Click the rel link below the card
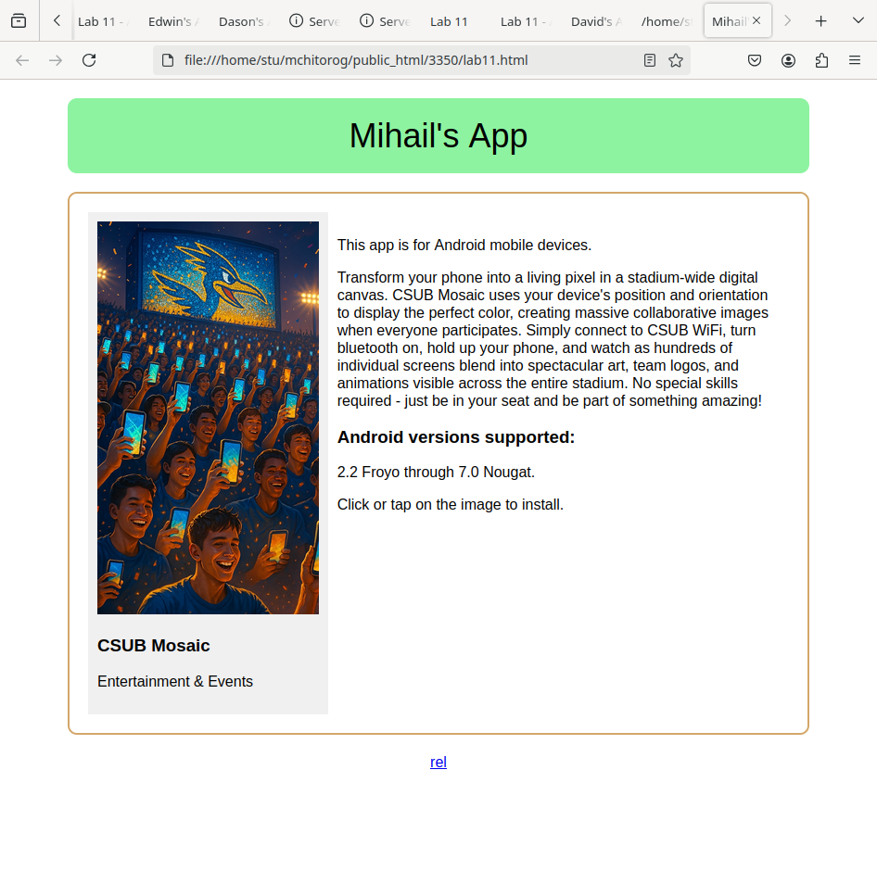Screen dimensions: 877x896 coord(438,762)
